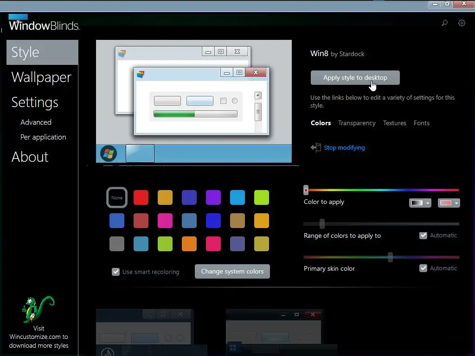
Task: Switch to the Transparency tab
Action: click(357, 123)
